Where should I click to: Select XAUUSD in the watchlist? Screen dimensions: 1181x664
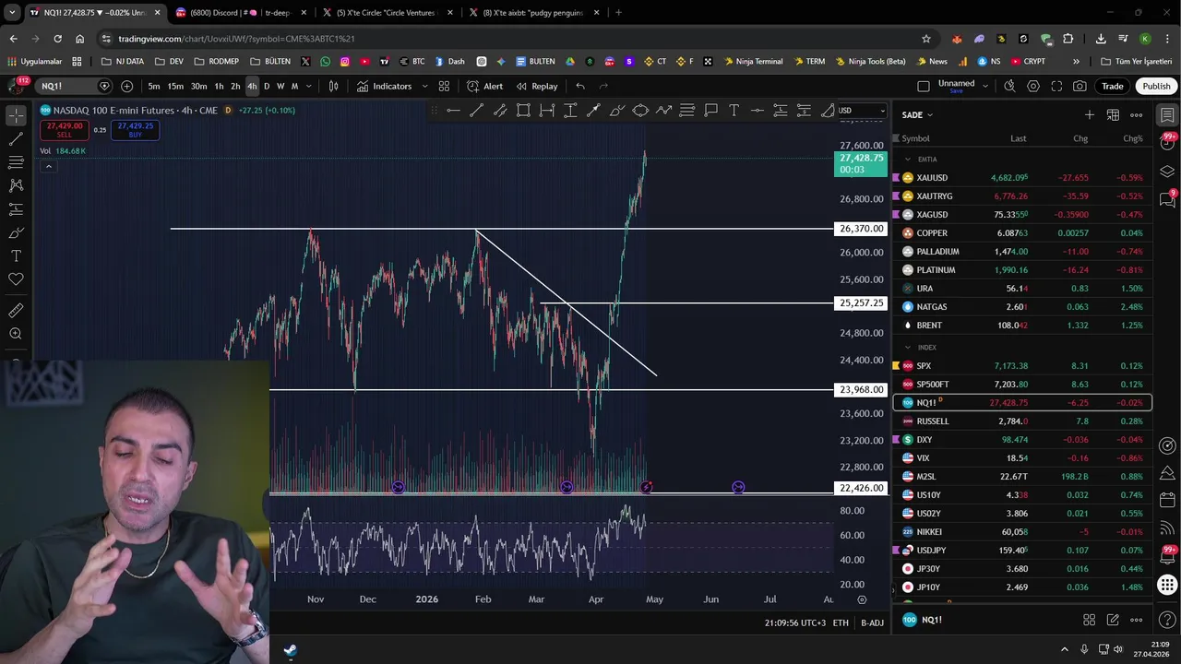(x=1022, y=178)
